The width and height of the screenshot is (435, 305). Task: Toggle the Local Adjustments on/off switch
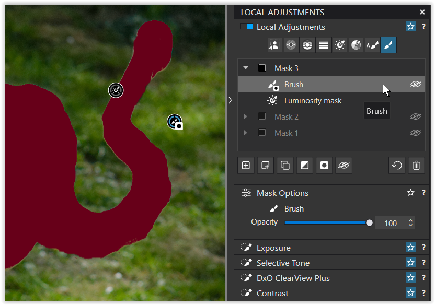[x=246, y=27]
